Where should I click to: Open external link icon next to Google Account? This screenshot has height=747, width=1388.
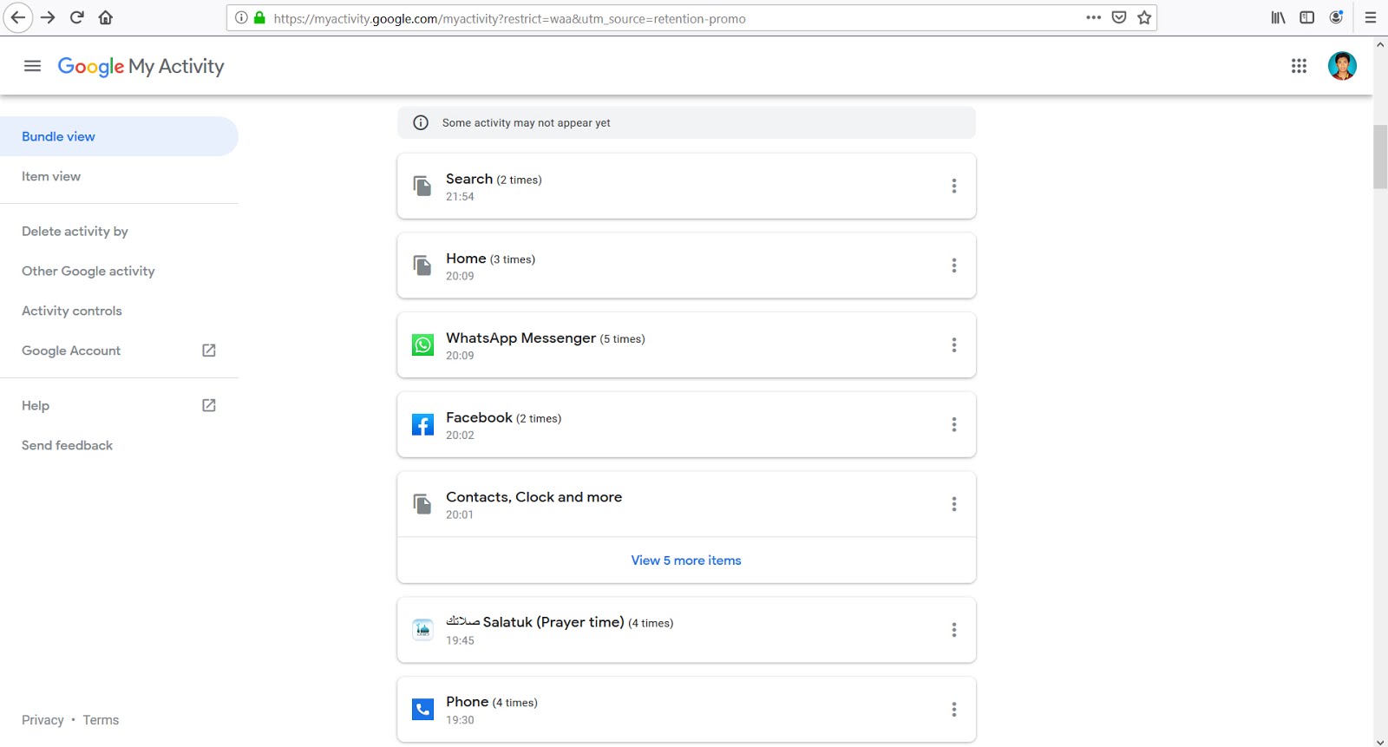click(x=209, y=351)
